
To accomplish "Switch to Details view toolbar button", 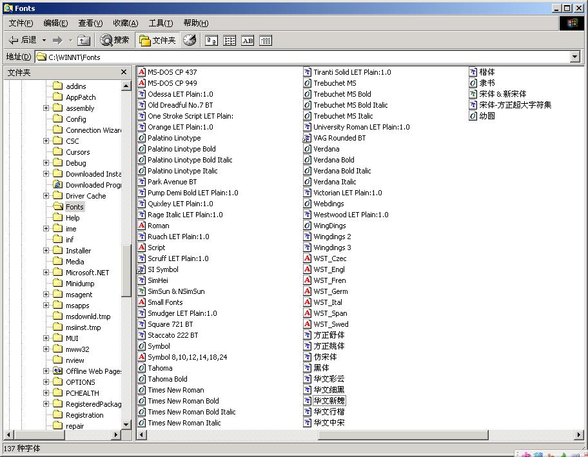I will 266,40.
